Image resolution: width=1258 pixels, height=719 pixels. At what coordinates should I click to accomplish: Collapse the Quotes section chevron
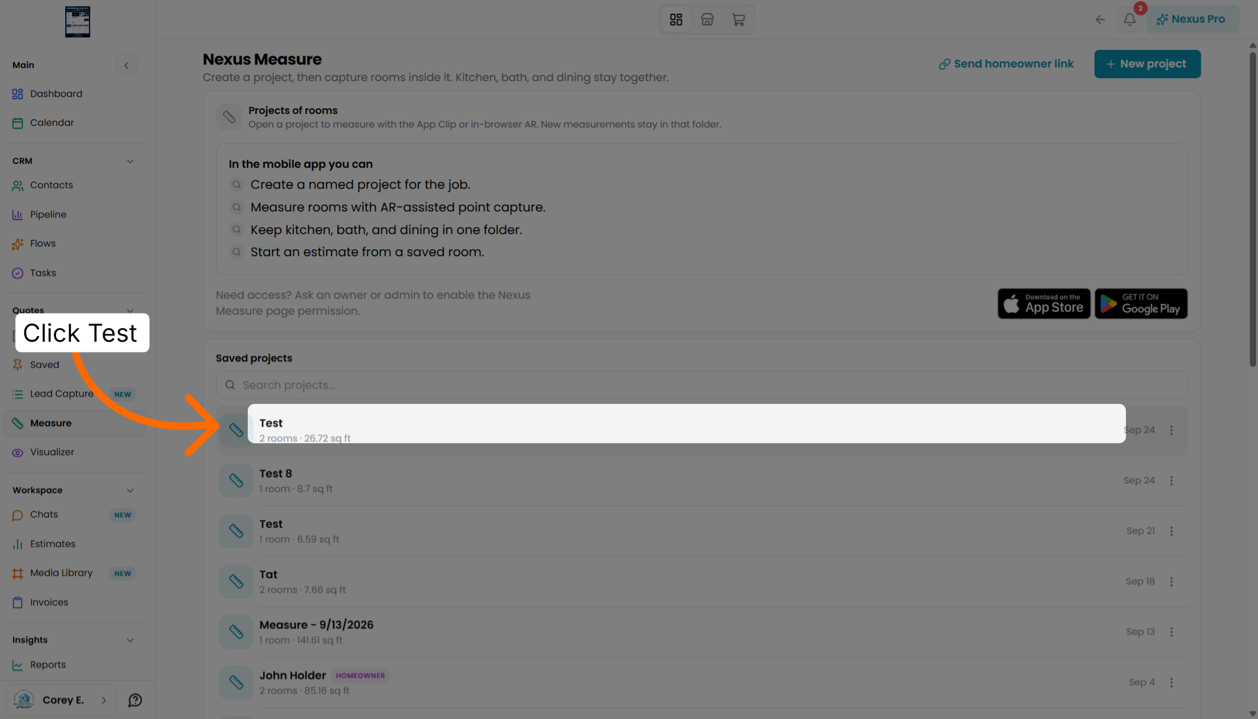click(x=130, y=310)
